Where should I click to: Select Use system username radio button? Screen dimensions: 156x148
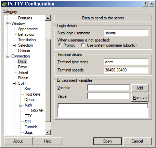click(83, 45)
